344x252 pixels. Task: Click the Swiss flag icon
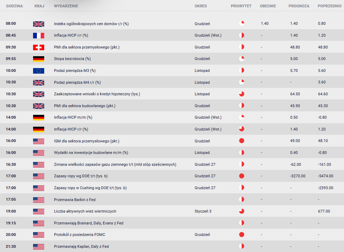[39, 47]
